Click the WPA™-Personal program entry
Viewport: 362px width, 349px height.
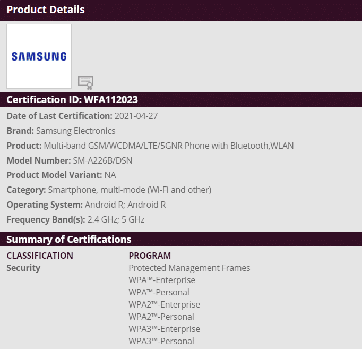pos(159,292)
